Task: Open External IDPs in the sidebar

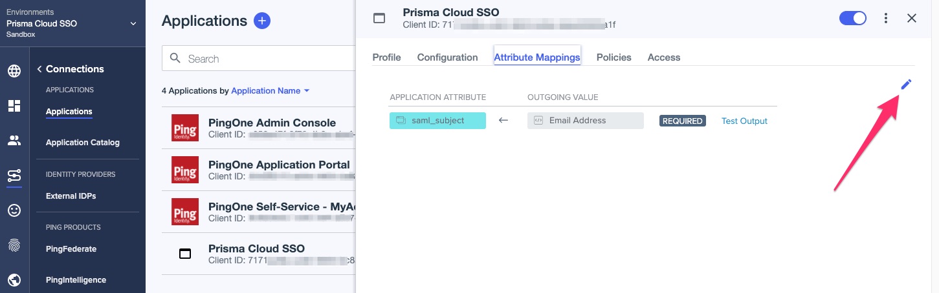Action: (x=71, y=196)
